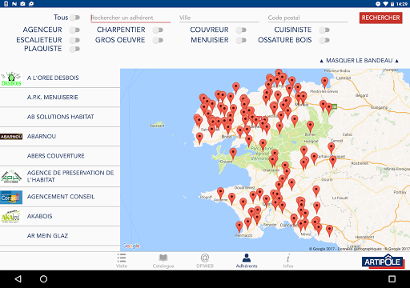The height and width of the screenshot is (288, 410).
Task: Enable the GROS OEUVRE filter switch
Action: click(x=158, y=40)
